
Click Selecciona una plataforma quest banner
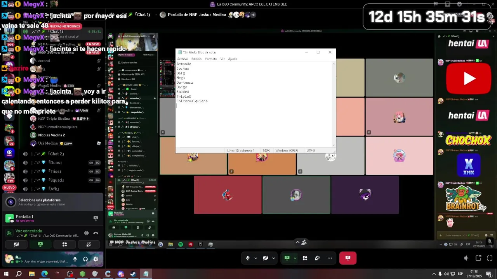[53, 202]
